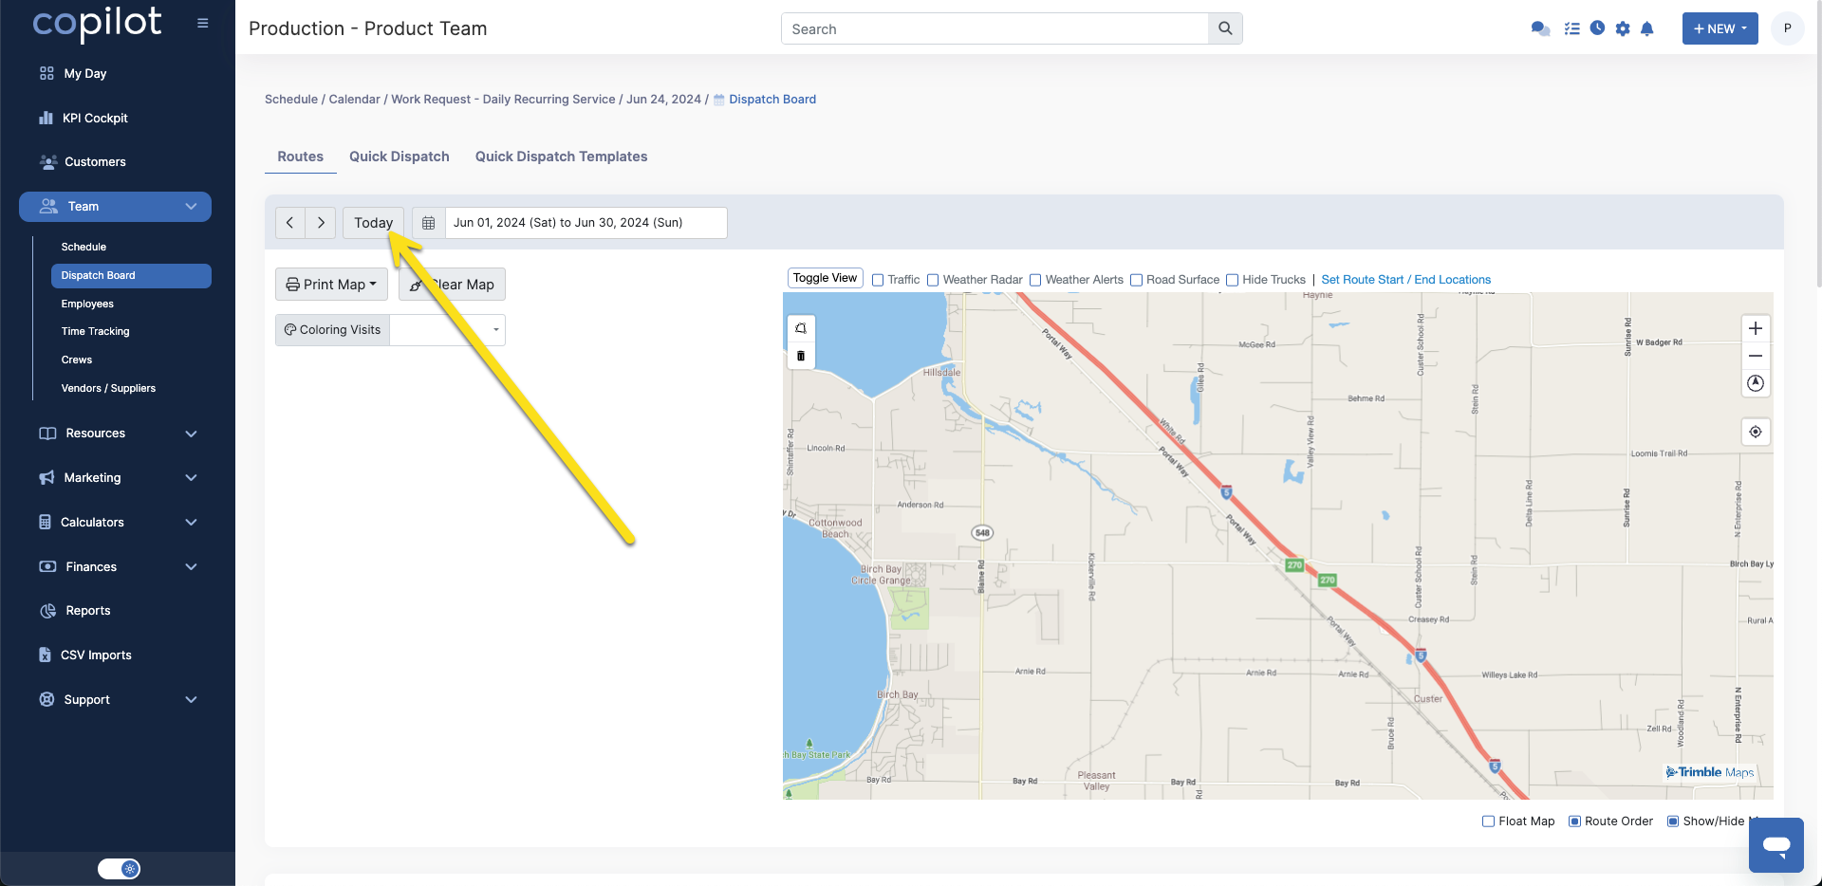
Task: Open CSV Imports page
Action: tap(96, 655)
